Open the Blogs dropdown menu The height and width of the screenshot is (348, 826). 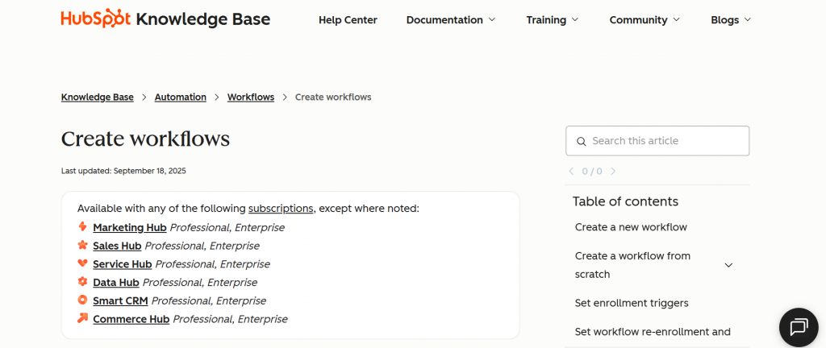(x=731, y=20)
